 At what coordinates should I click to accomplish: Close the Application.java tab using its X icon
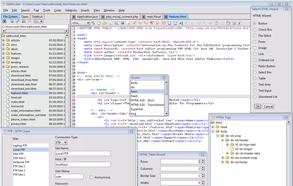74,17
